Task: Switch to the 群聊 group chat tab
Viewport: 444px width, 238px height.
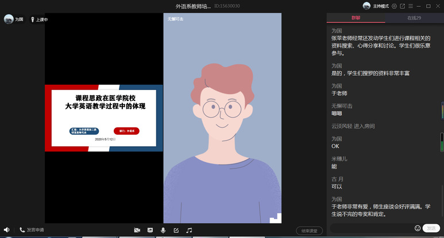Action: 356,18
